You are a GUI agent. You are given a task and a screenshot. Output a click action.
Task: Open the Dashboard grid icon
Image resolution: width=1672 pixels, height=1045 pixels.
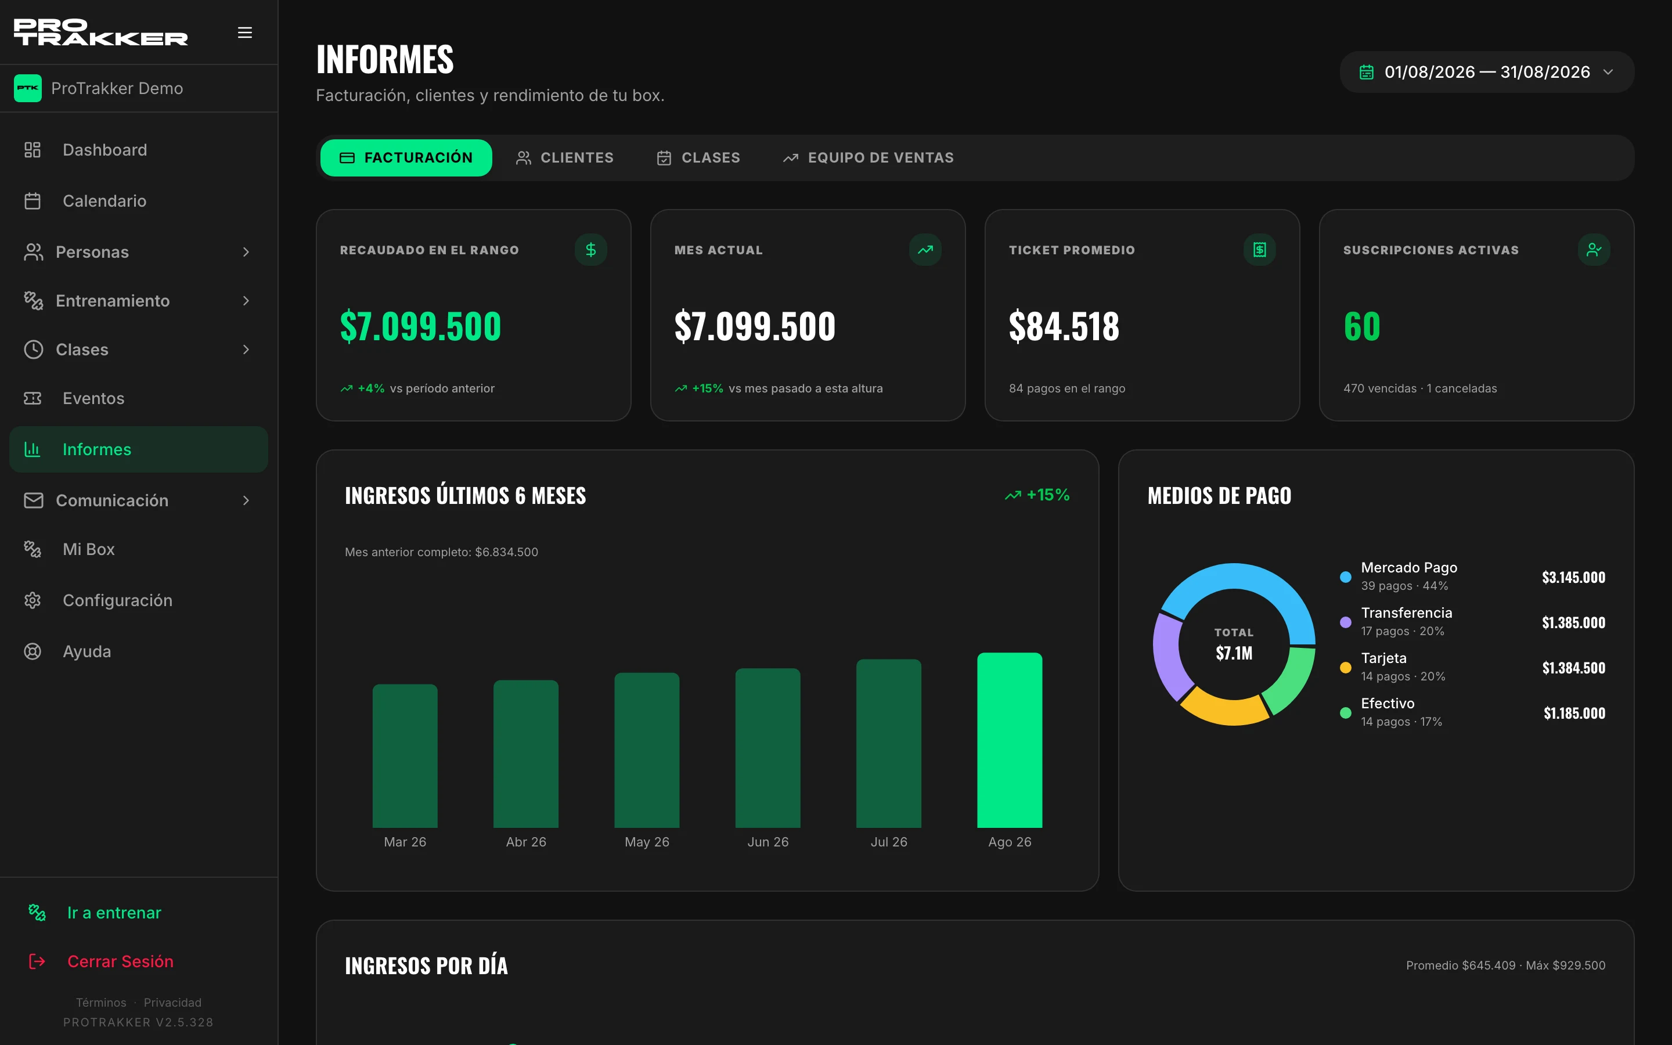click(x=33, y=150)
